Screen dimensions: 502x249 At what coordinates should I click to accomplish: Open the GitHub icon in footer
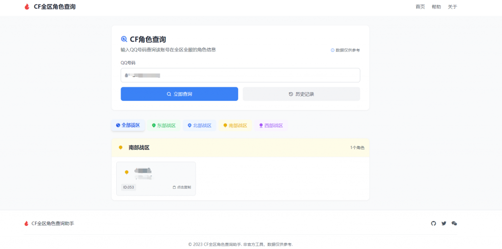[433, 224]
